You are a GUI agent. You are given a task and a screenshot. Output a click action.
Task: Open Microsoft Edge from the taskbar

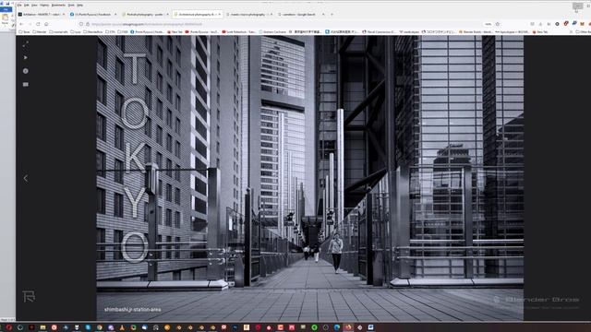tap(337, 327)
